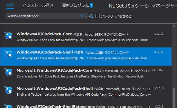
Task: Click the 143K 件のダウンロード count
Action: pos(111,34)
